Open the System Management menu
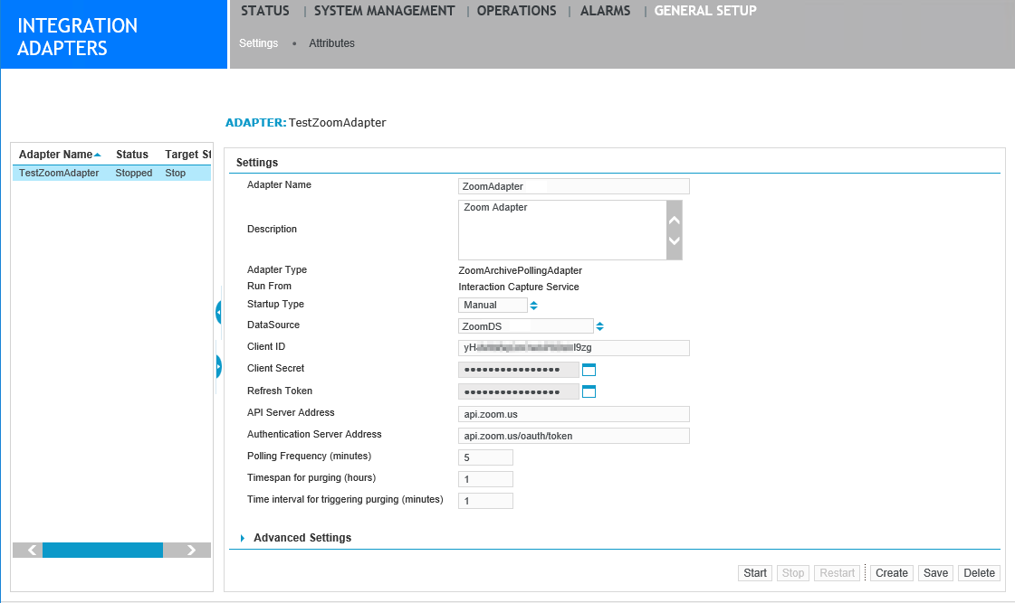This screenshot has width=1015, height=603. [384, 11]
